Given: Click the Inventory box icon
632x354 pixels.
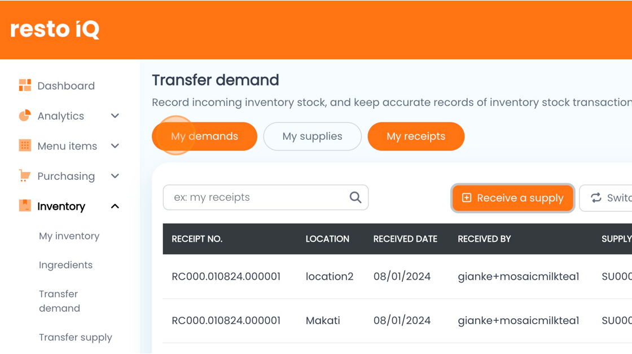Looking at the screenshot, I should pos(25,206).
